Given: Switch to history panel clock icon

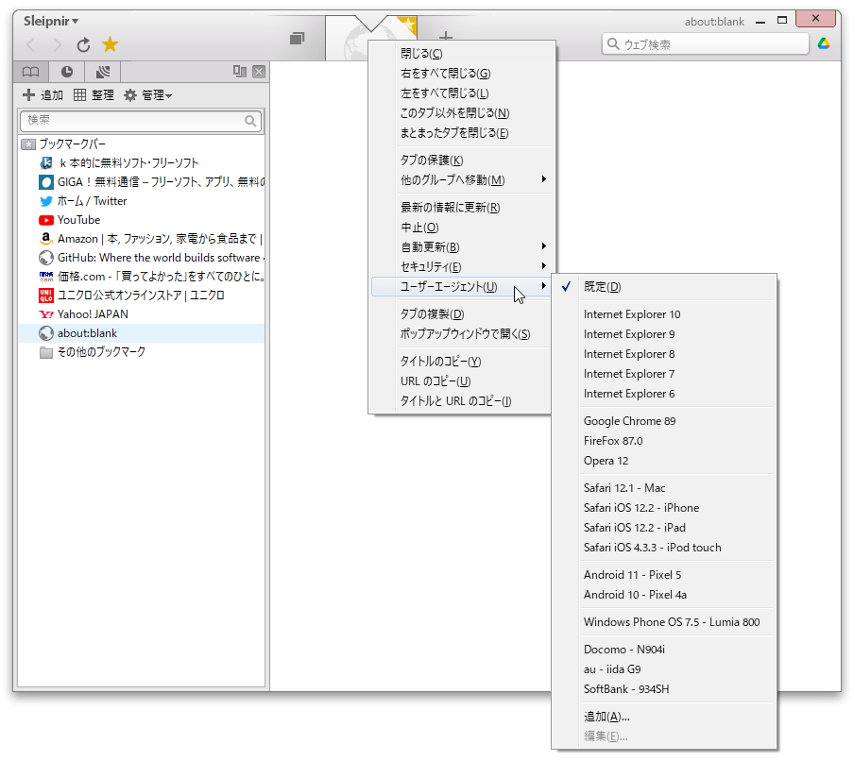Looking at the screenshot, I should tap(67, 72).
